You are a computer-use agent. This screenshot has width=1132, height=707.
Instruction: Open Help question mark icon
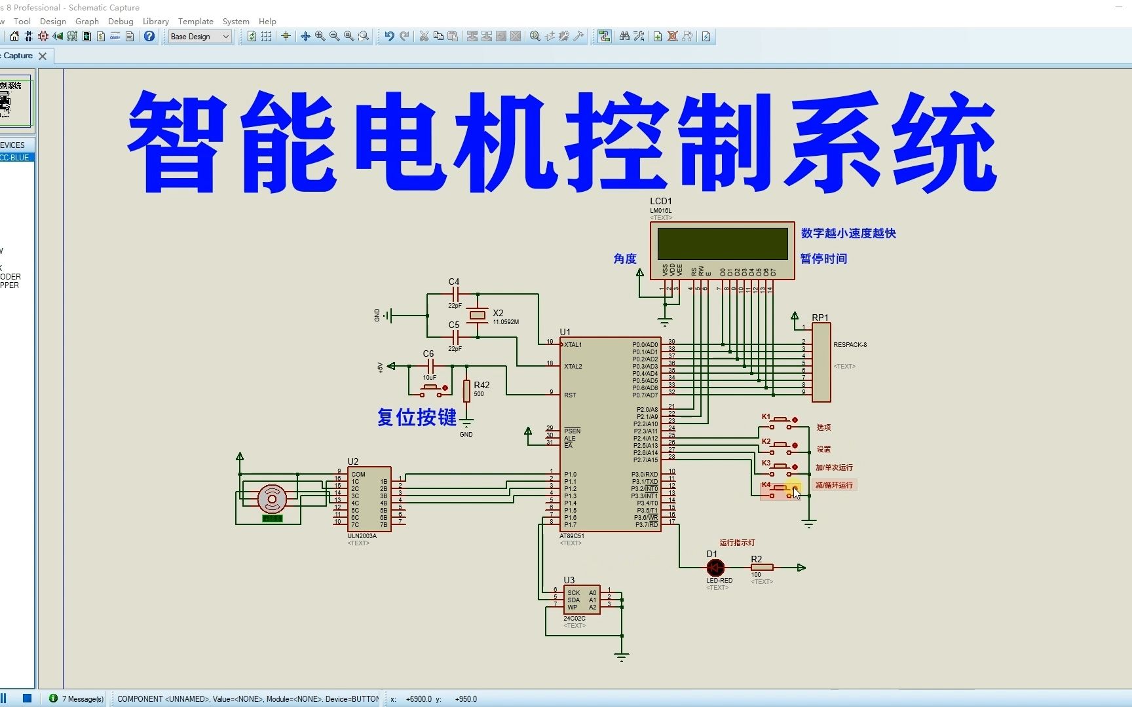(x=149, y=37)
